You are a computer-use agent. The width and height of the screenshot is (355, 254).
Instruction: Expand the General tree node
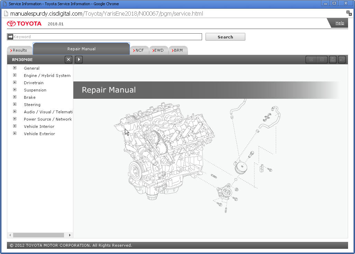coord(15,68)
